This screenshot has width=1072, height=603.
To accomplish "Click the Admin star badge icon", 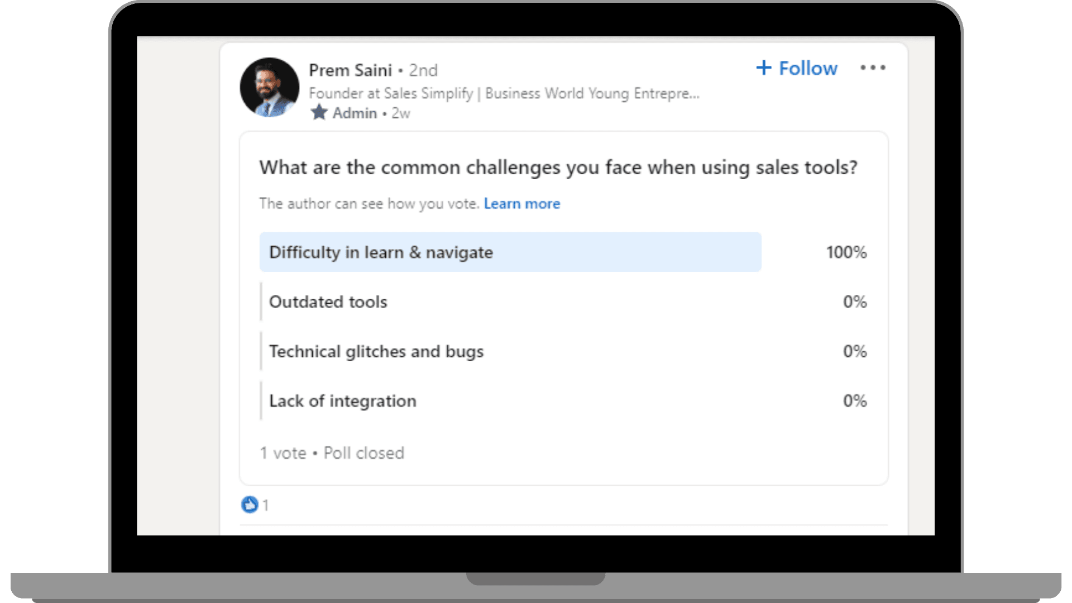I will [319, 112].
